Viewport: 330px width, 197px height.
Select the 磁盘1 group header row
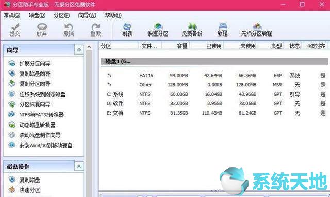[x=214, y=62]
